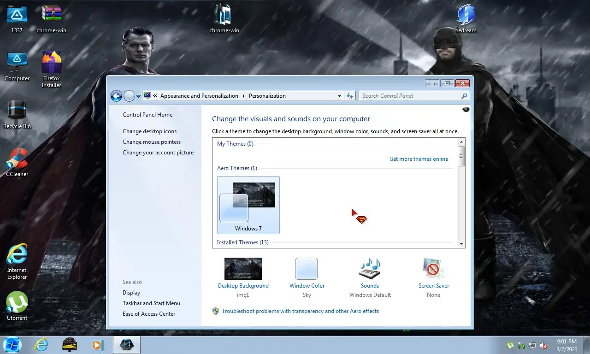Click the uTorrent tray icon
This screenshot has height=354, width=590.
[510, 345]
